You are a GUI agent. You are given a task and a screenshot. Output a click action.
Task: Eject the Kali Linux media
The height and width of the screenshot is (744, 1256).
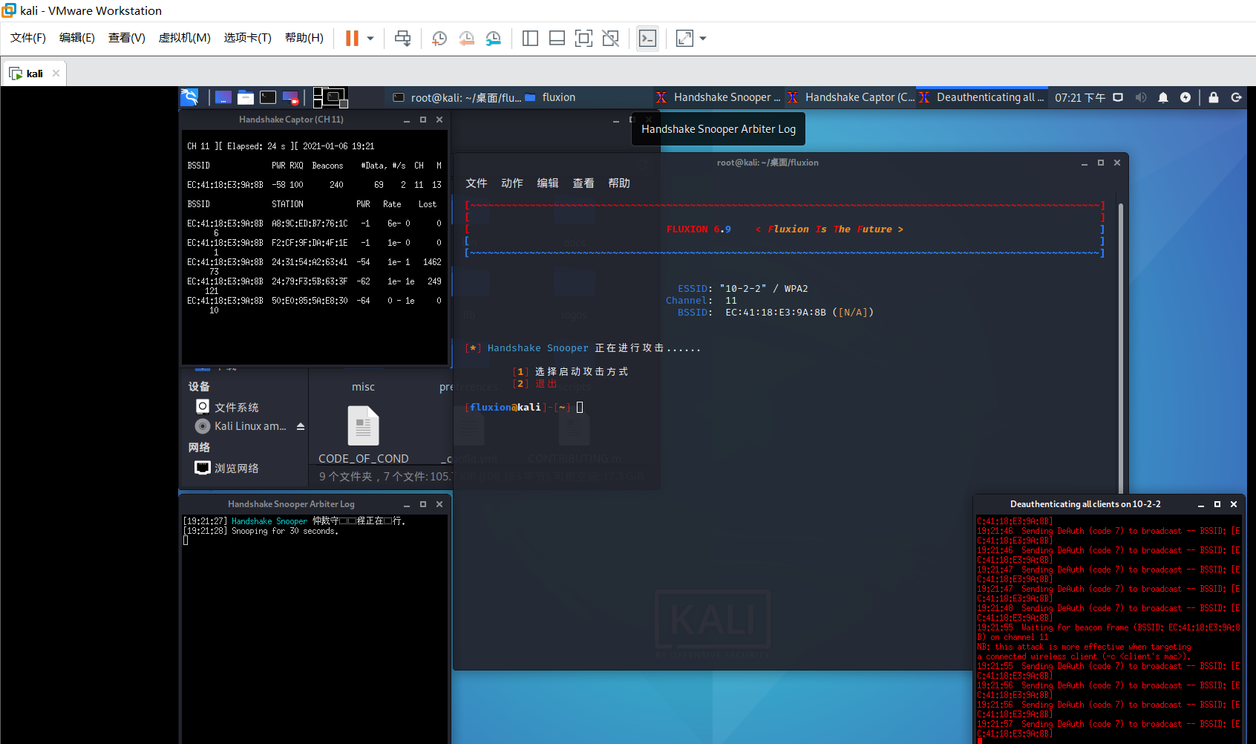[301, 427]
